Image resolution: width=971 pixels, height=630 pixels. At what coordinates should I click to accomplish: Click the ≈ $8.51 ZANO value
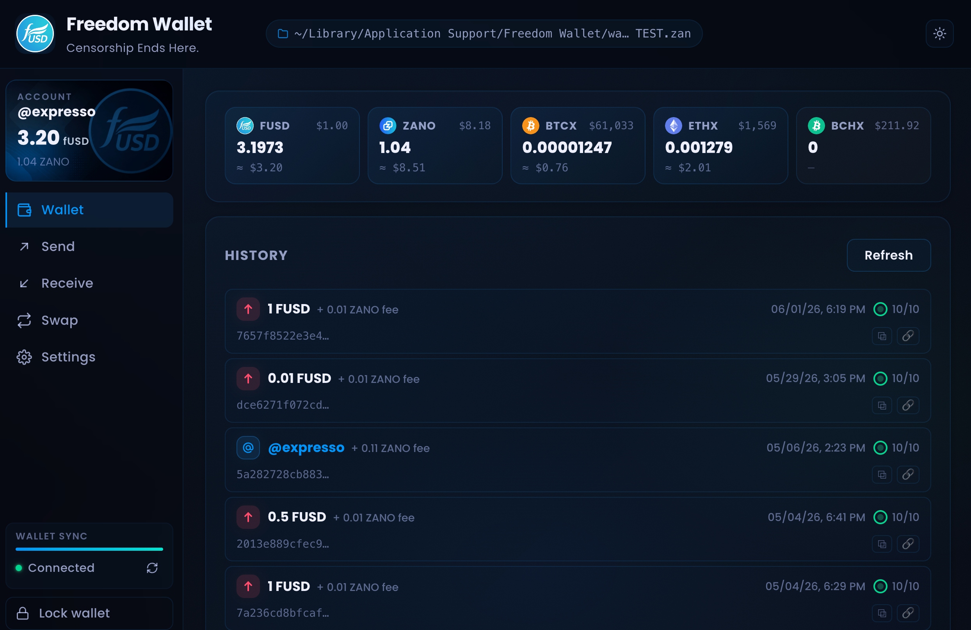[402, 168]
